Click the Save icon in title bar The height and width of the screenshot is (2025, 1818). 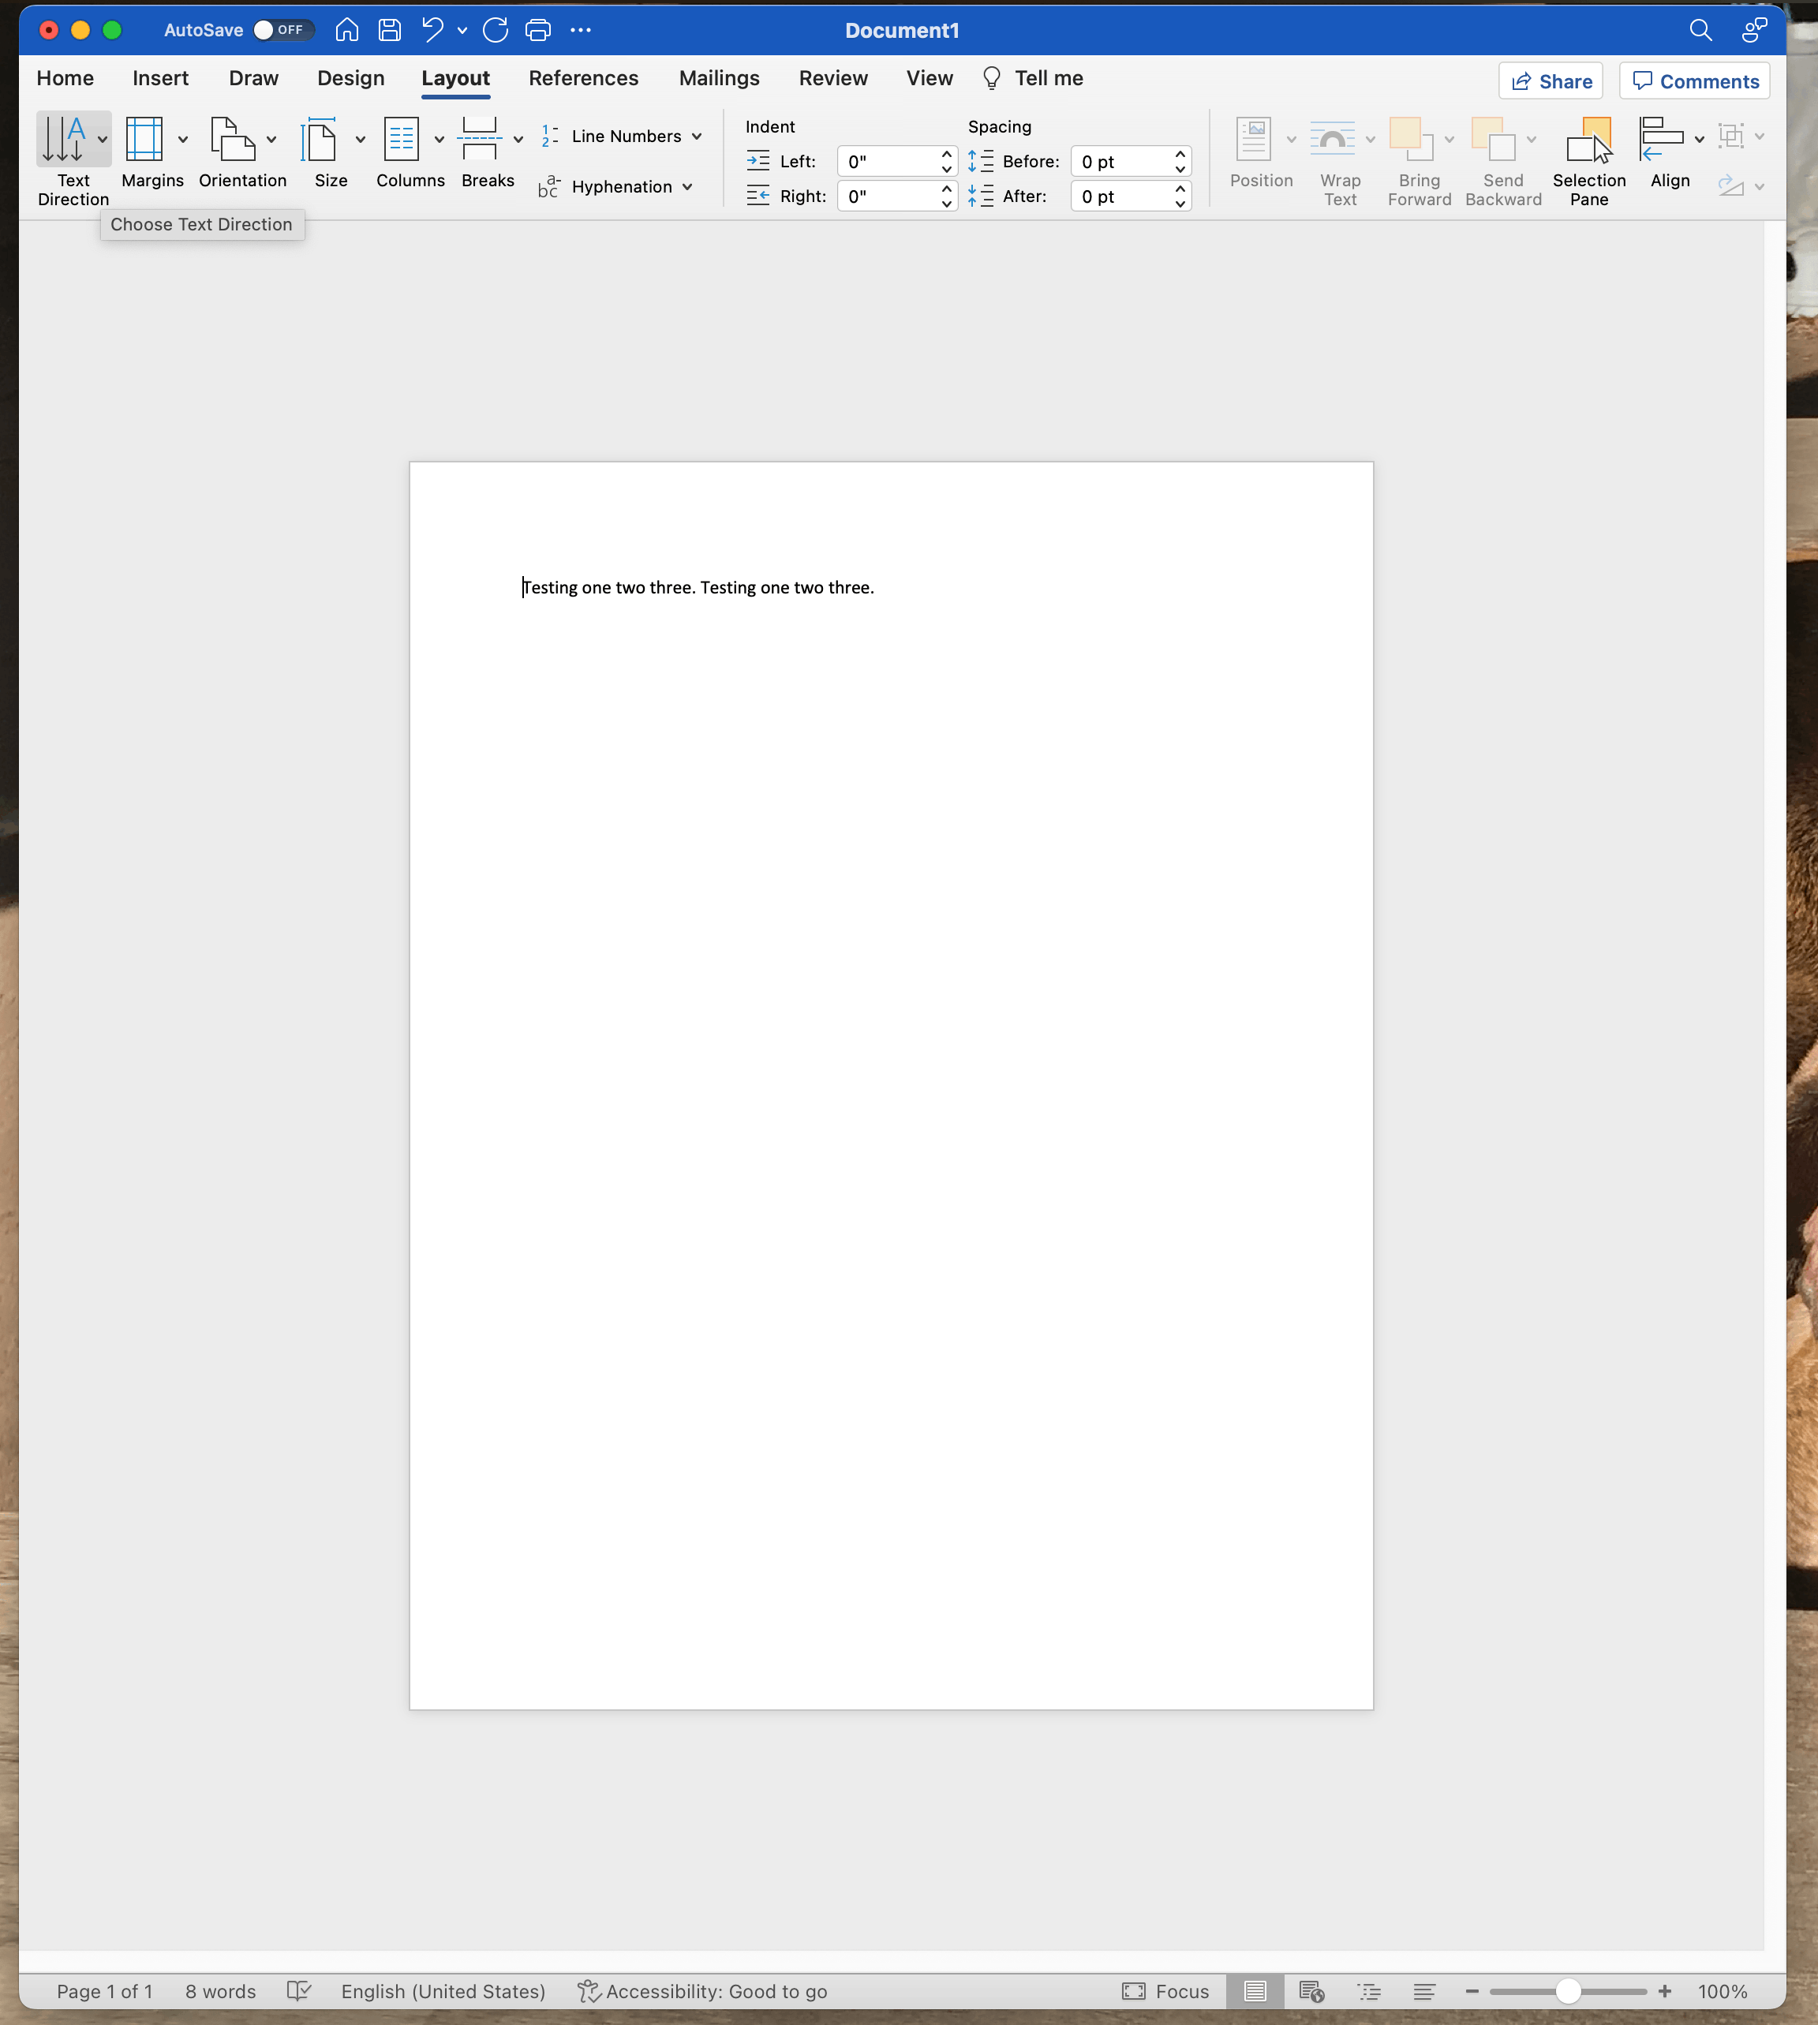click(x=390, y=30)
